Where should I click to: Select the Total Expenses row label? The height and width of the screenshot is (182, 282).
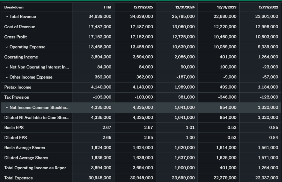[18, 178]
